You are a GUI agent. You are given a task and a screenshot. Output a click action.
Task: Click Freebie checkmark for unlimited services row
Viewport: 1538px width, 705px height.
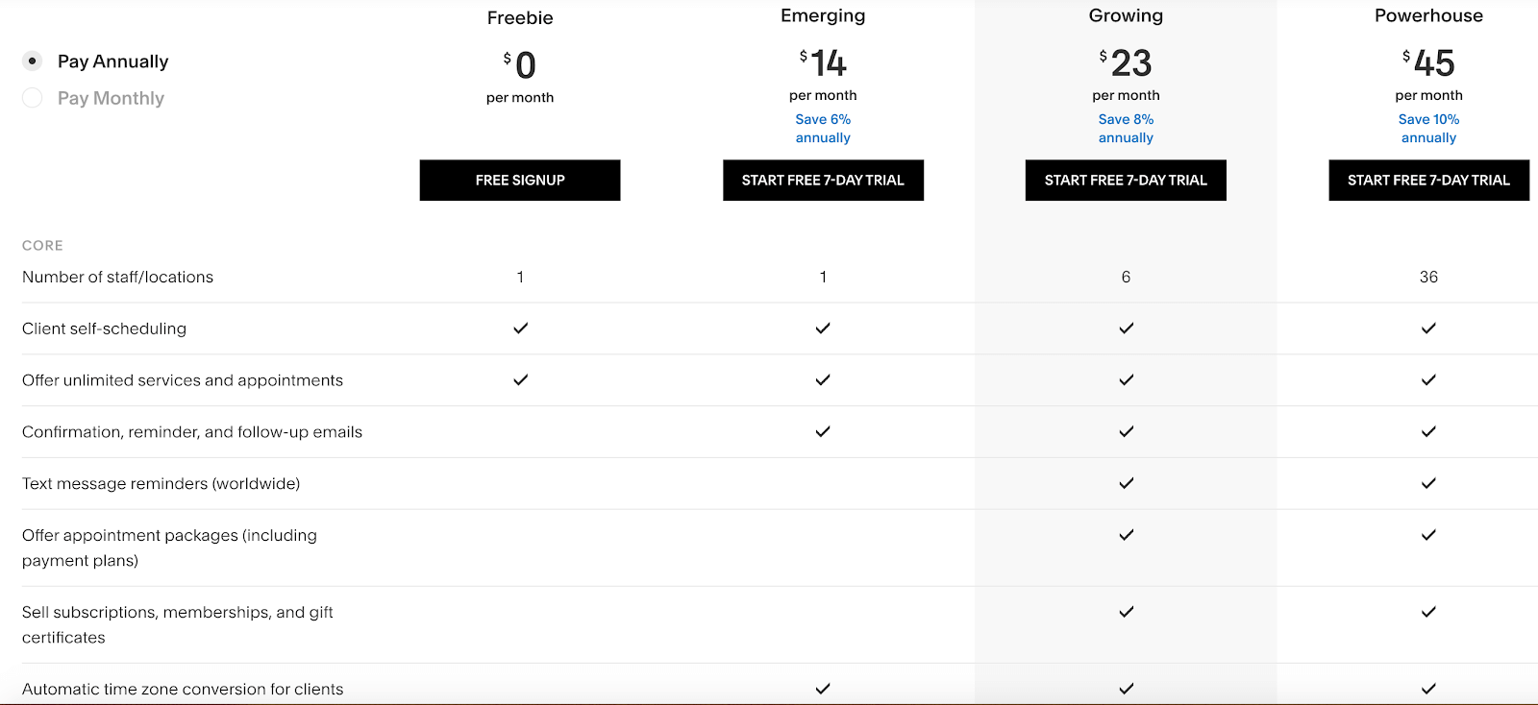520,380
